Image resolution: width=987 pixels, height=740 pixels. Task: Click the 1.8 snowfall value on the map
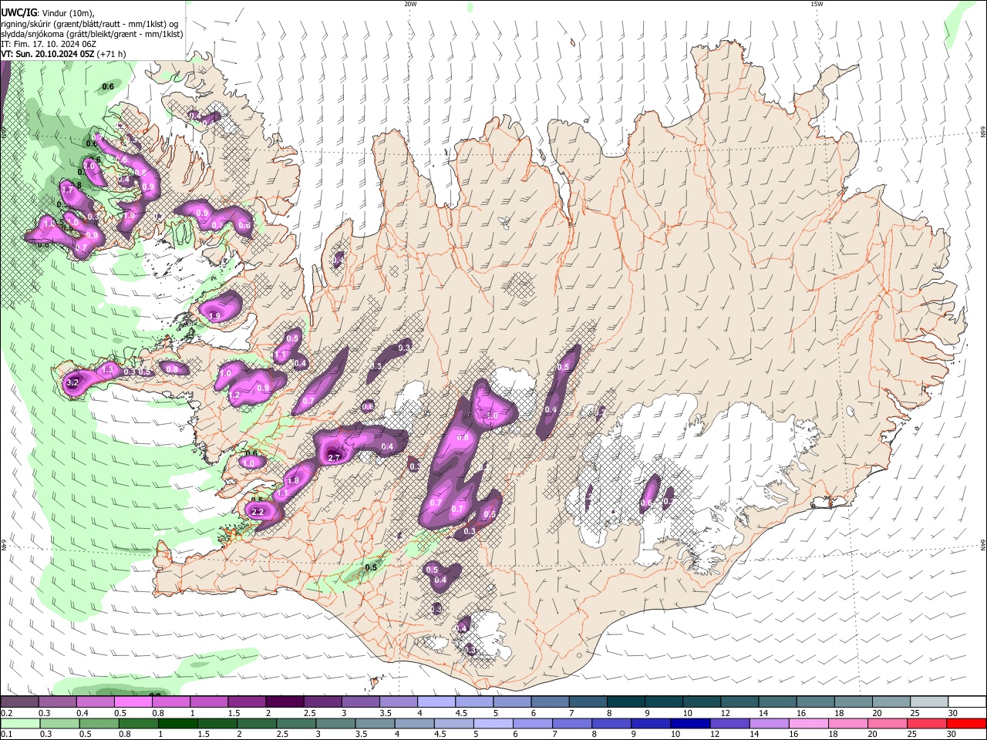293,480
